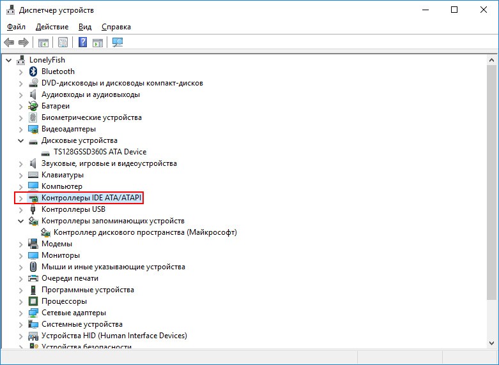This screenshot has width=499, height=365.
Task: Click the DVD drives category icon
Action: (x=33, y=83)
